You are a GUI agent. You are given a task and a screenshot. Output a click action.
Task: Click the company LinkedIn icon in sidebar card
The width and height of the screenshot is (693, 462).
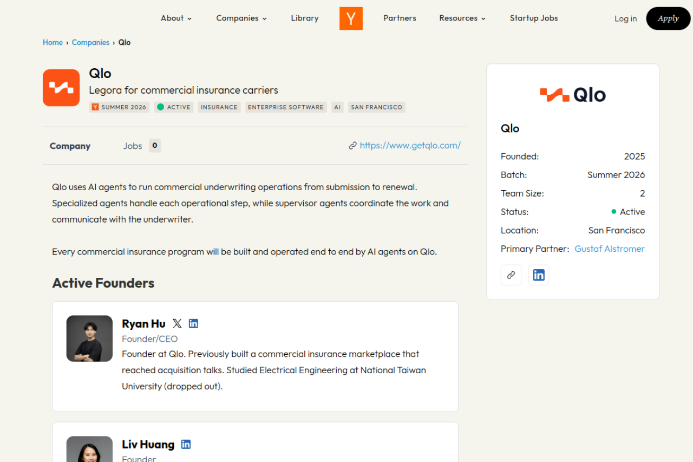(x=539, y=275)
